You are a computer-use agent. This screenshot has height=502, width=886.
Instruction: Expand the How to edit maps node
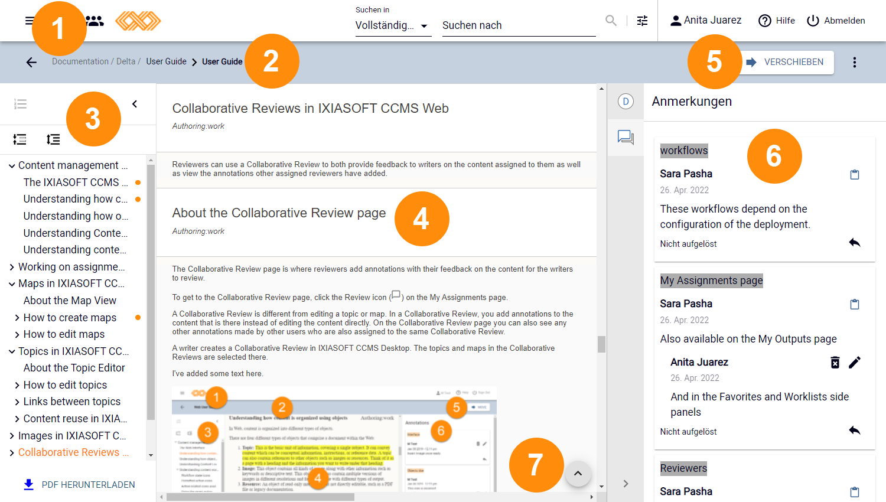17,334
